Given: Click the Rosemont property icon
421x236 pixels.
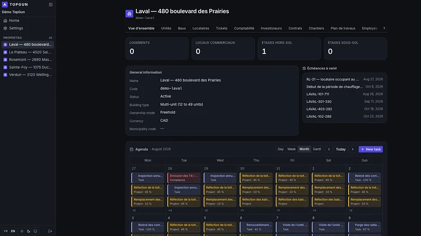Looking at the screenshot, I should (5, 60).
